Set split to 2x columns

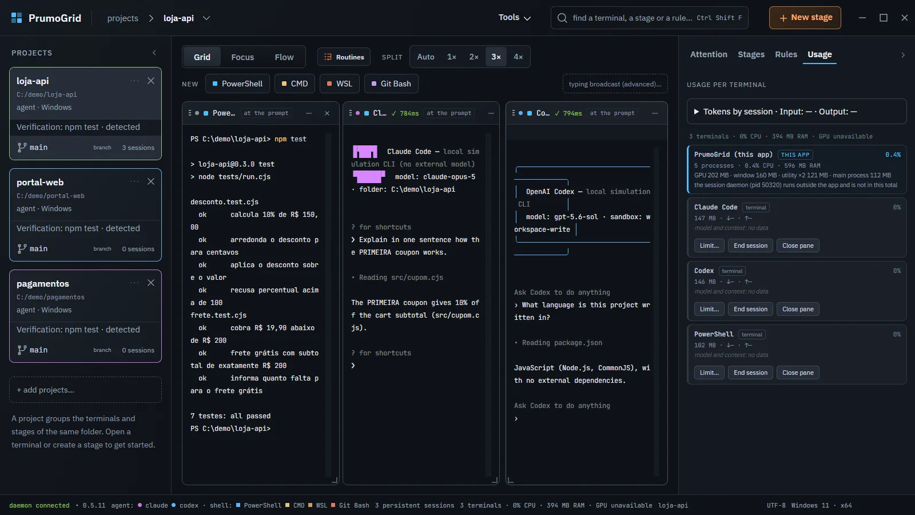click(x=474, y=57)
